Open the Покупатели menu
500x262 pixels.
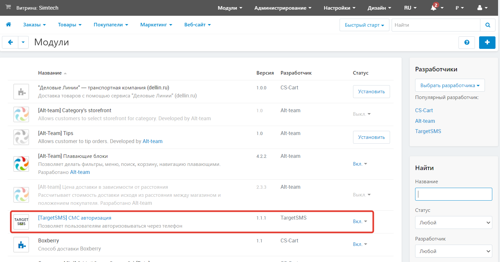111,24
